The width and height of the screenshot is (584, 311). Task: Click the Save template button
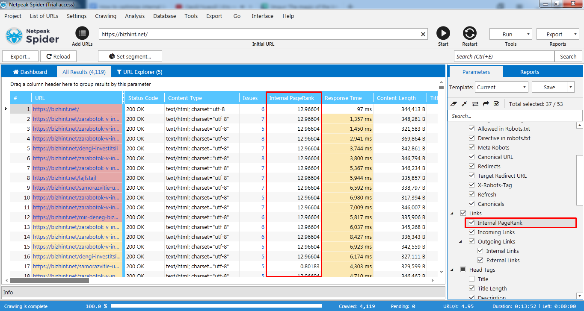(x=549, y=87)
